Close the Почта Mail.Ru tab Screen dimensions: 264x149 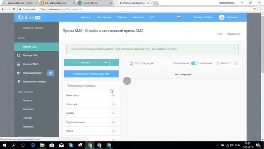click(111, 3)
